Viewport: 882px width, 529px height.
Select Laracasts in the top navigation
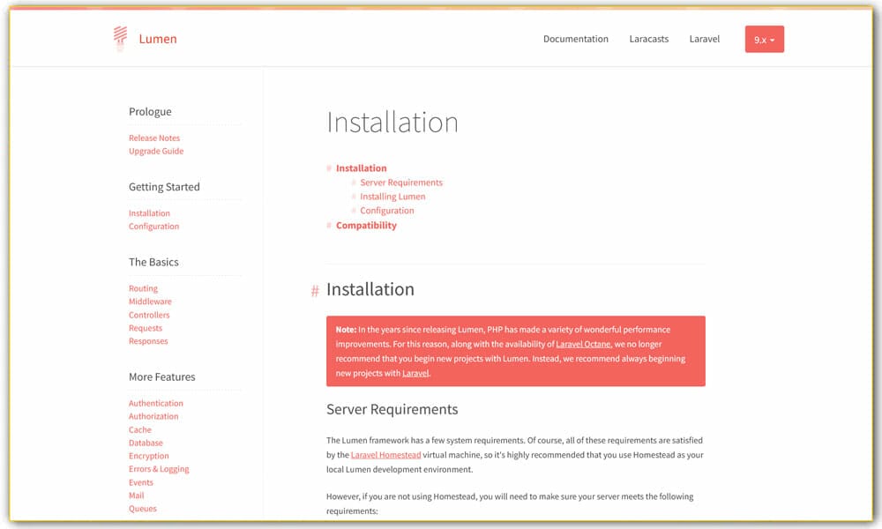(x=649, y=39)
